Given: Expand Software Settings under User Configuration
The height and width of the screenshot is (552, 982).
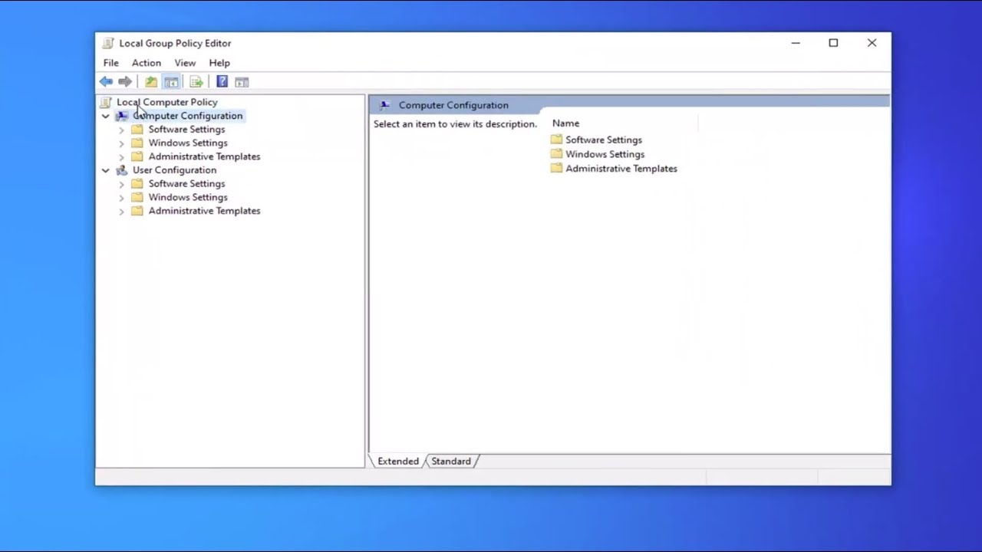Looking at the screenshot, I should click(121, 184).
